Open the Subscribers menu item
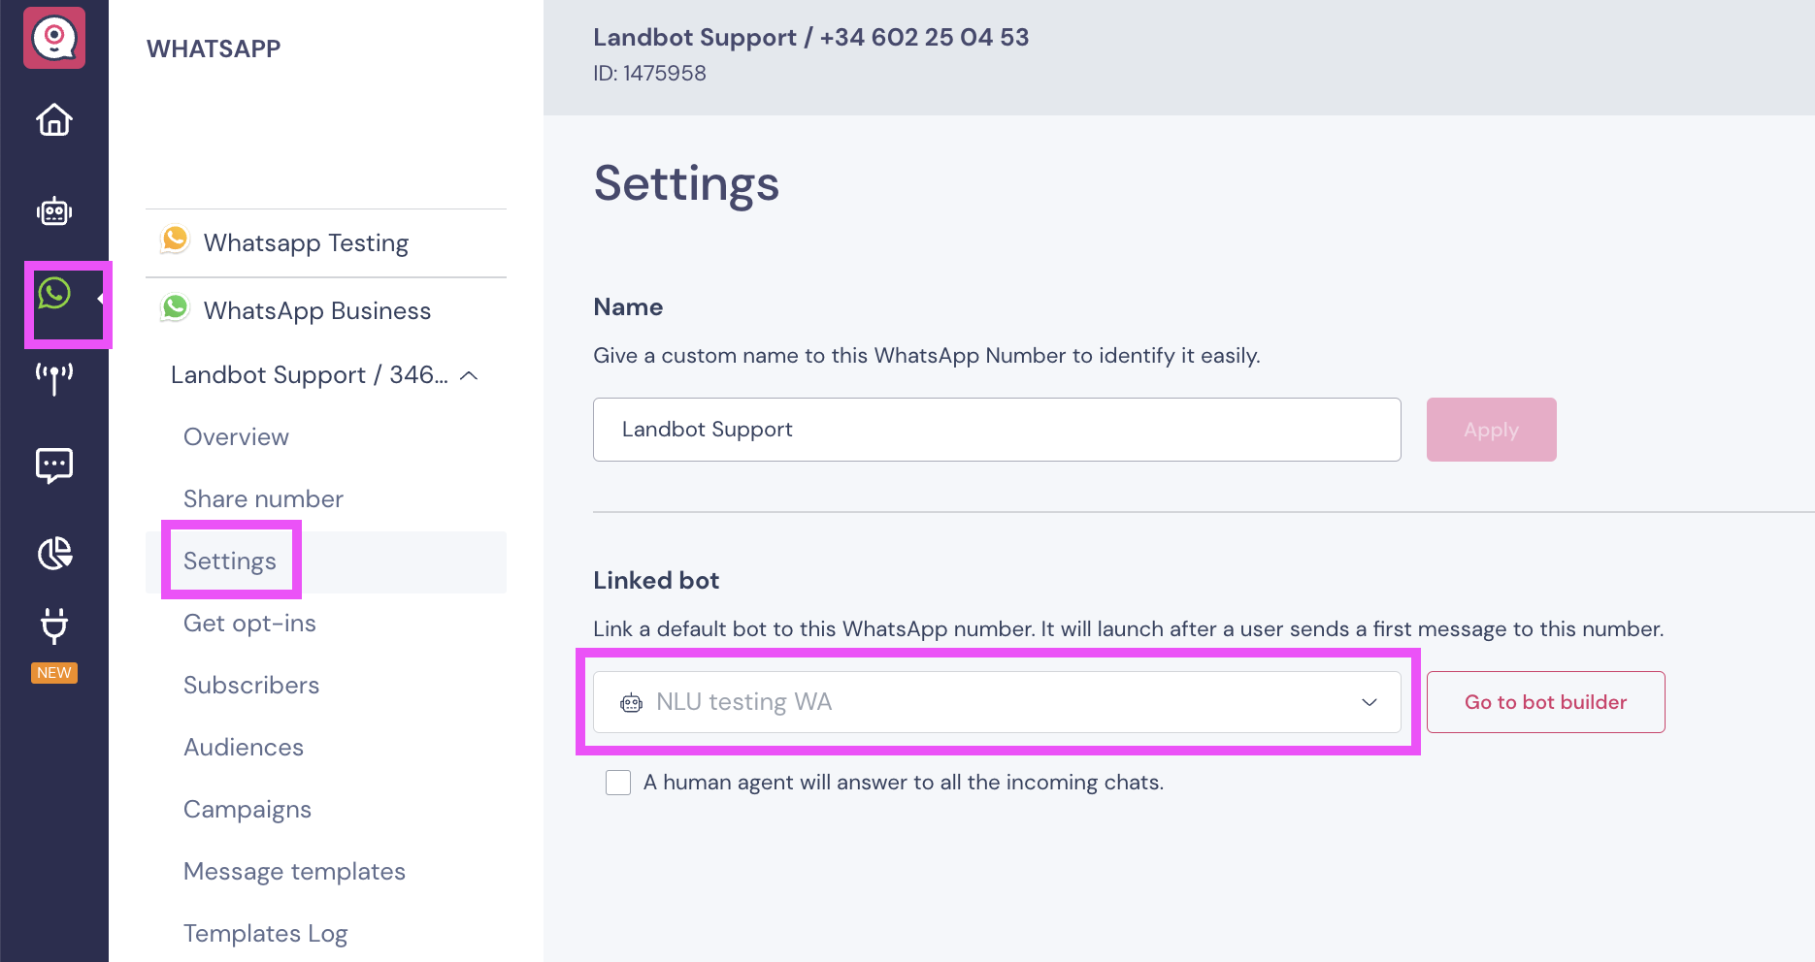The image size is (1815, 962). point(251,686)
